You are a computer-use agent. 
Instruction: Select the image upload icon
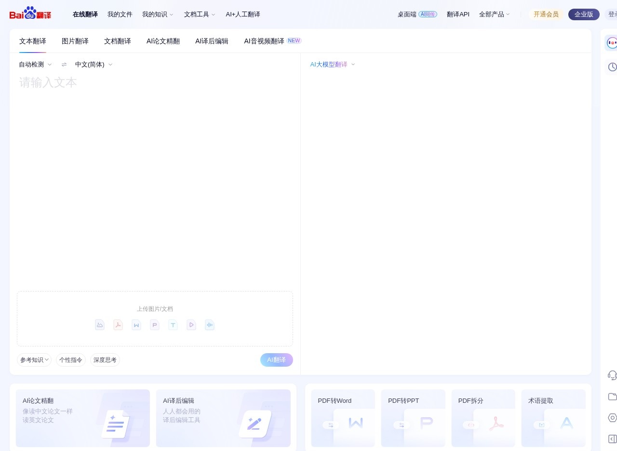(x=100, y=325)
